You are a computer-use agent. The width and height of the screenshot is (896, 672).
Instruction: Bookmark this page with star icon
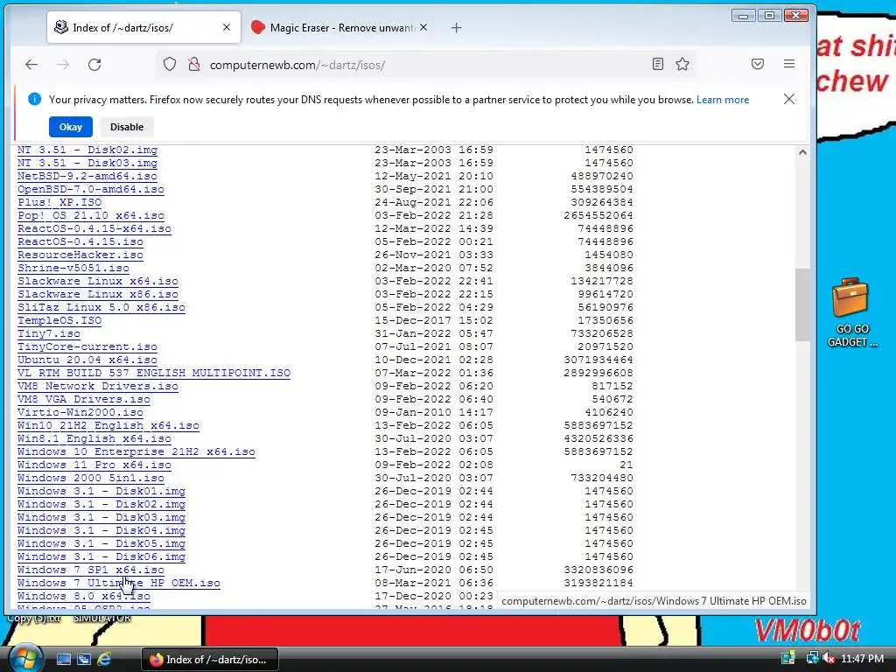click(x=682, y=64)
